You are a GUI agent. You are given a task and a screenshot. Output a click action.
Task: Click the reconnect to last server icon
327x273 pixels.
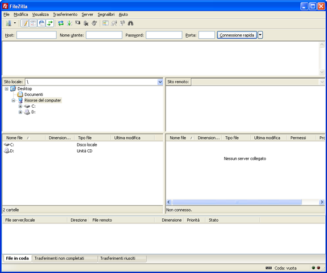[94, 23]
